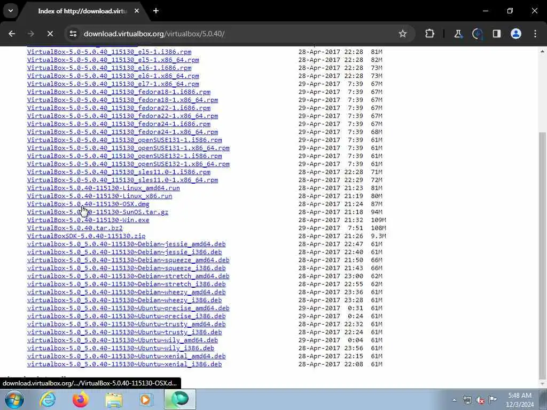Open the tab search dropdown arrow
The width and height of the screenshot is (547, 410).
(11, 11)
